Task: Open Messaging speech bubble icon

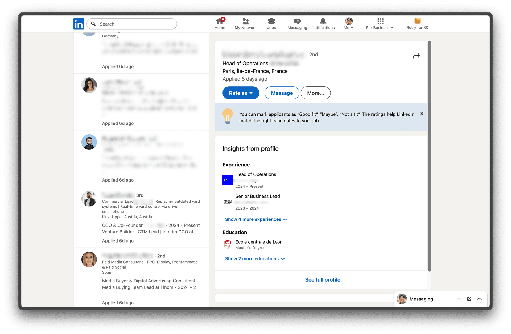Action: point(297,21)
